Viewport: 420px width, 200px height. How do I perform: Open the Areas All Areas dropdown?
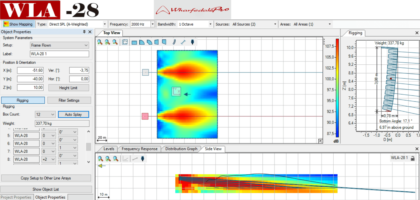tap(312, 24)
